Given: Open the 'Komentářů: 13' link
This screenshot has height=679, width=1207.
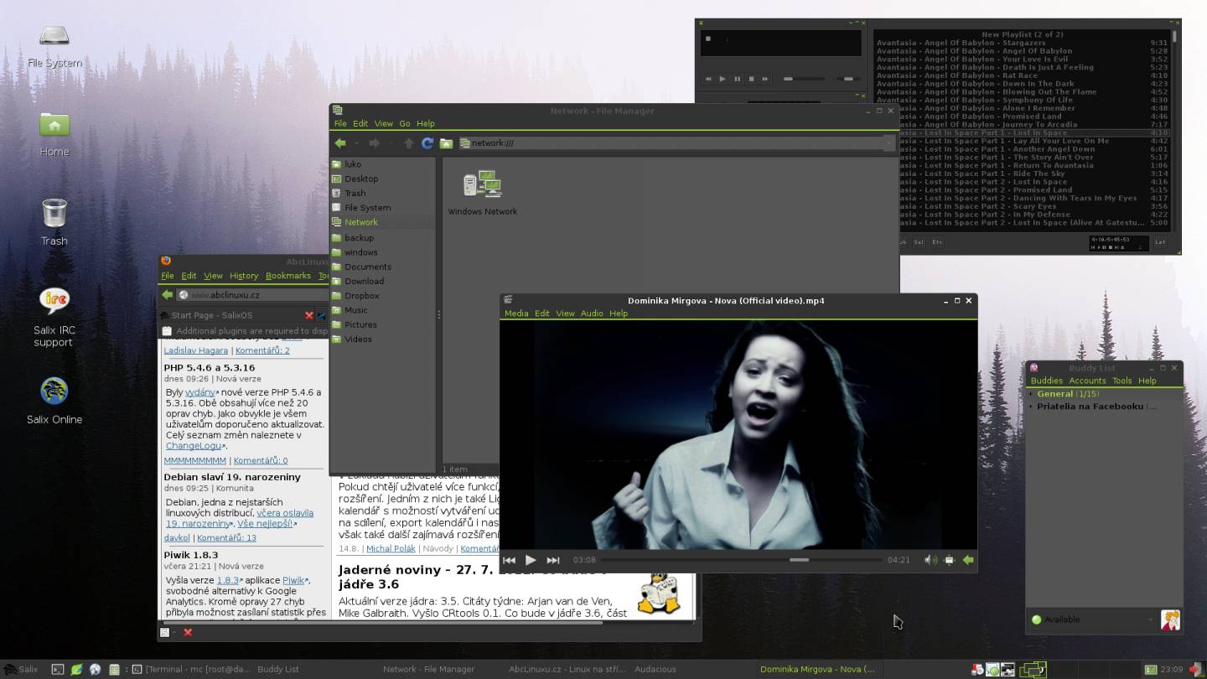Looking at the screenshot, I should [226, 538].
